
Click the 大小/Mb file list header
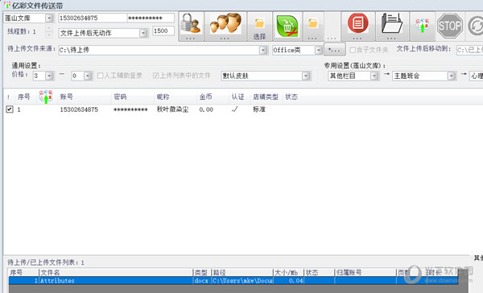[286, 272]
